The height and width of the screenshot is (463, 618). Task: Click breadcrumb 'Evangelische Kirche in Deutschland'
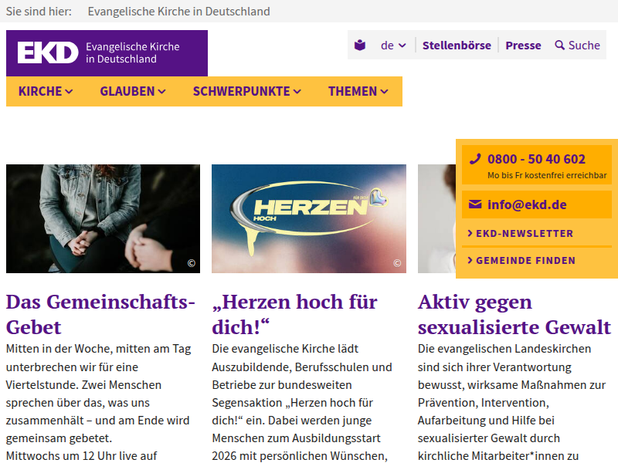coord(179,12)
